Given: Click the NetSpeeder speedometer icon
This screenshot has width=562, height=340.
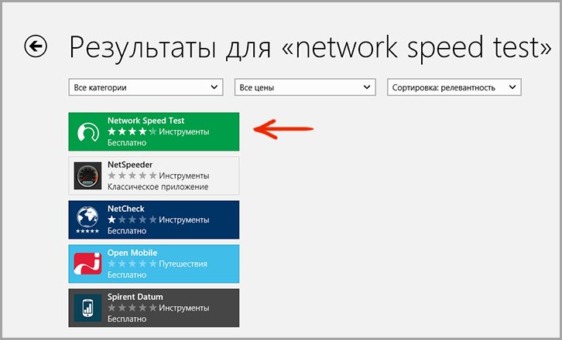Looking at the screenshot, I should coord(87,175).
